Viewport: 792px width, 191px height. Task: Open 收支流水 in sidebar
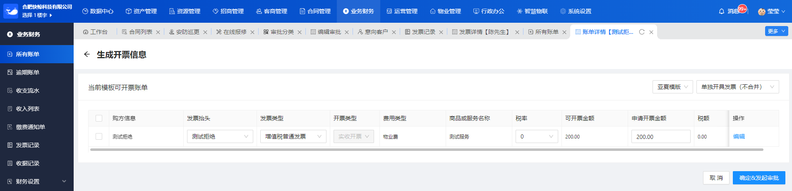pyautogui.click(x=37, y=91)
